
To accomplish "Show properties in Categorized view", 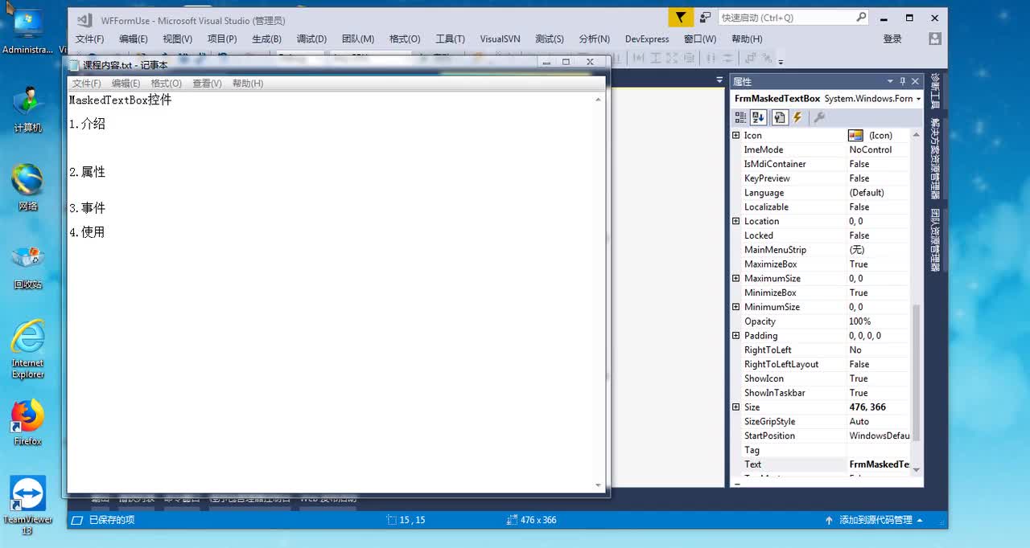I will 740,117.
